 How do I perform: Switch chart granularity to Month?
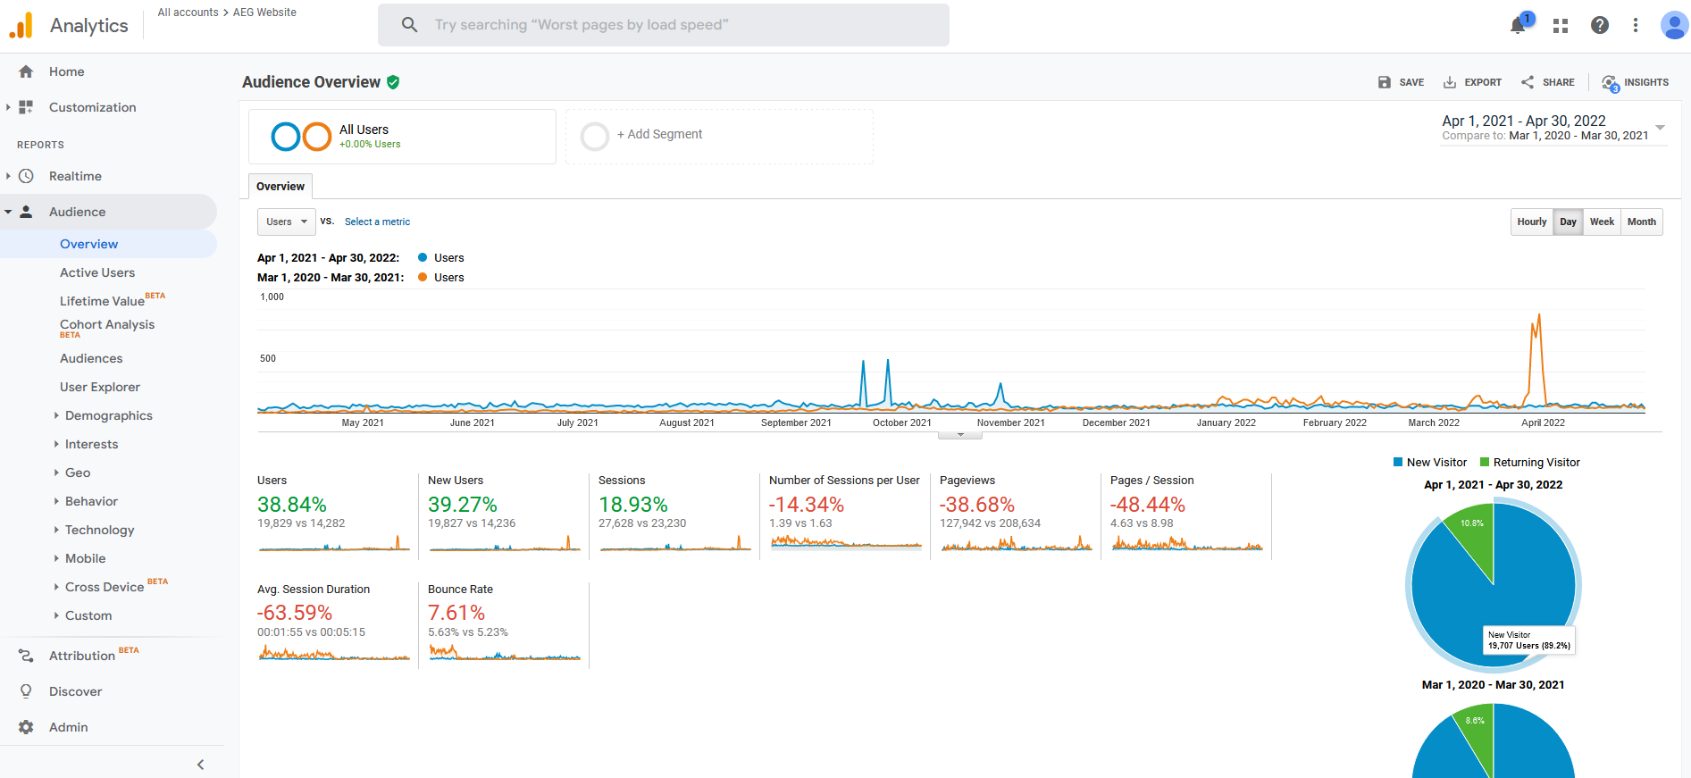click(x=1641, y=222)
